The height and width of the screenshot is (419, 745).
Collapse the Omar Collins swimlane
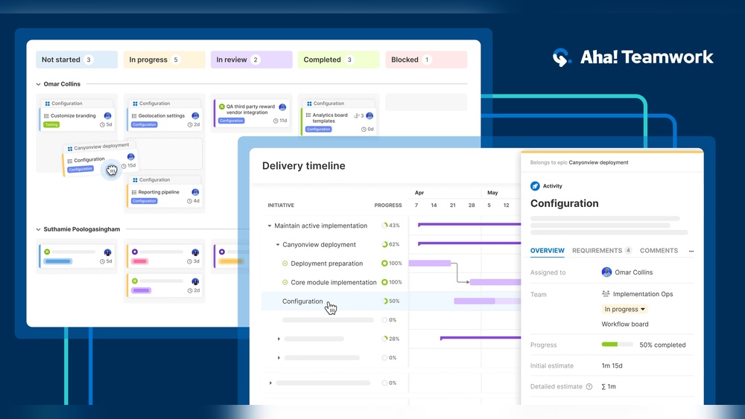[x=39, y=84]
